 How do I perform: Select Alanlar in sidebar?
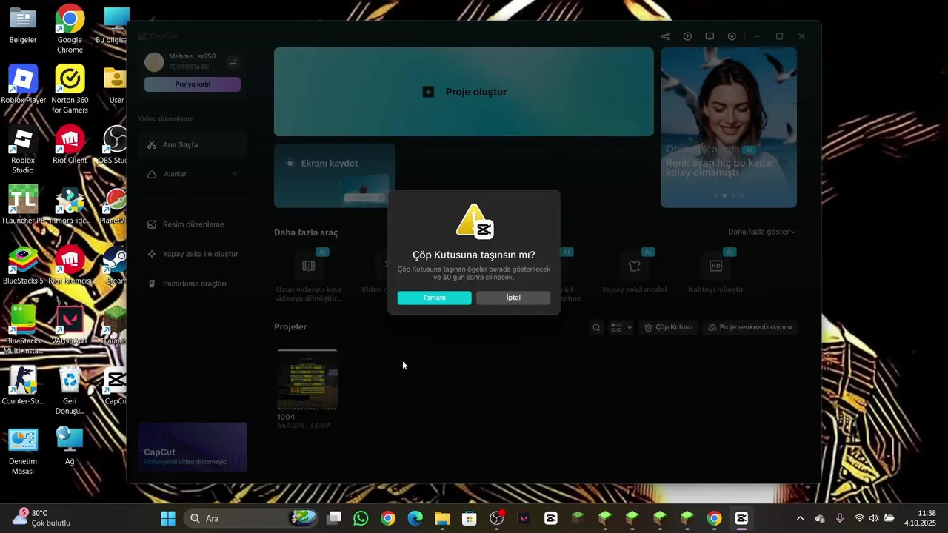click(193, 174)
